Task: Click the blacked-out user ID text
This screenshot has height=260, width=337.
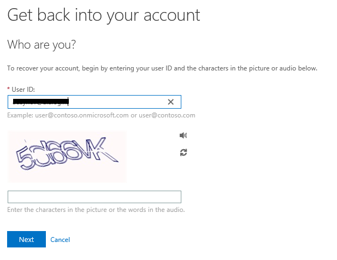Action: 41,102
